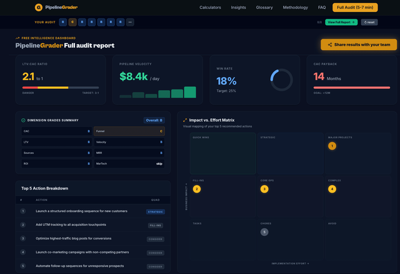400x274 pixels.
Task: Select the MRR grade row
Action: 129,153
